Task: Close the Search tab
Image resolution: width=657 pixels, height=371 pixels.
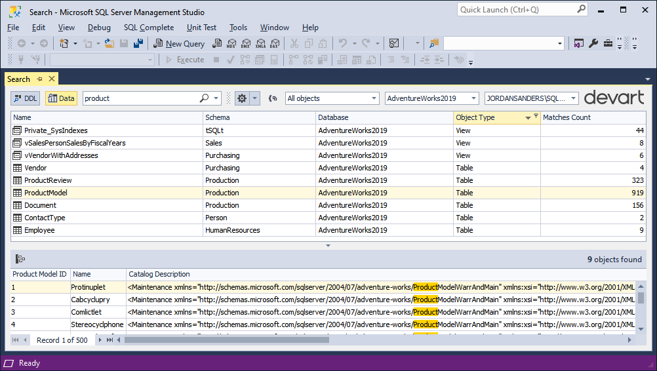Action: tap(52, 79)
